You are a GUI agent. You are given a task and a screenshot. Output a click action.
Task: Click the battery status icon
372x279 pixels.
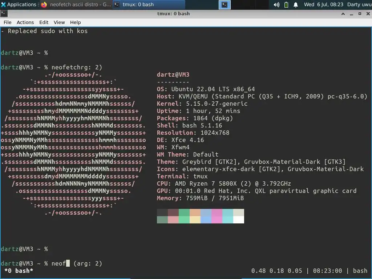(x=286, y=5)
